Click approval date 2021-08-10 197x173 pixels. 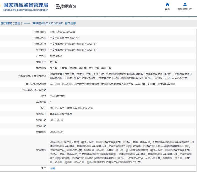[56, 120]
